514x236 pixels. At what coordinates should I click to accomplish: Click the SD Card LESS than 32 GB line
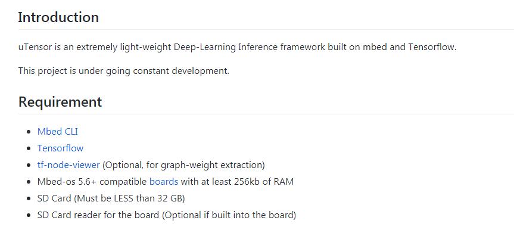(111, 198)
